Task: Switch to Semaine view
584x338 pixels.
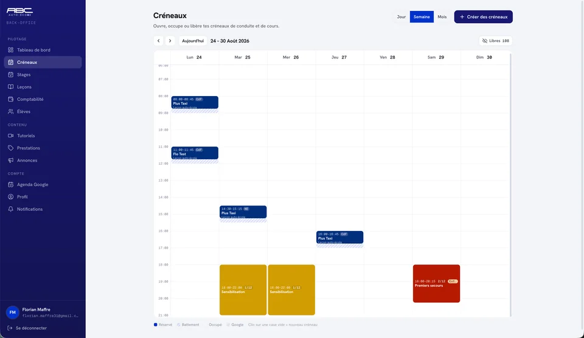Action: pyautogui.click(x=422, y=17)
